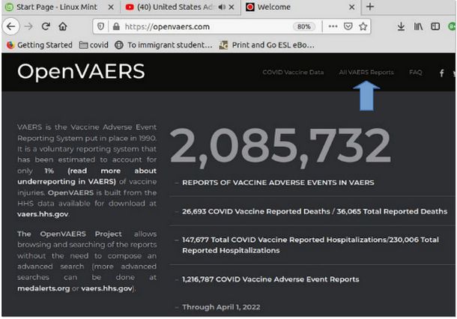This screenshot has width=457, height=319.
Task: Click the OpenVAERS site logo
Action: (81, 71)
